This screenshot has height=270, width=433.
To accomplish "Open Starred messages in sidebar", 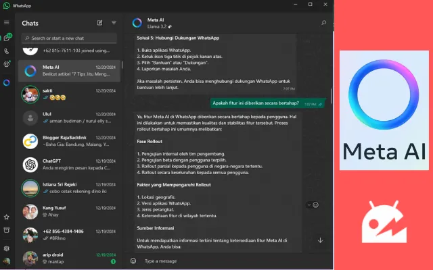I will click(x=7, y=217).
